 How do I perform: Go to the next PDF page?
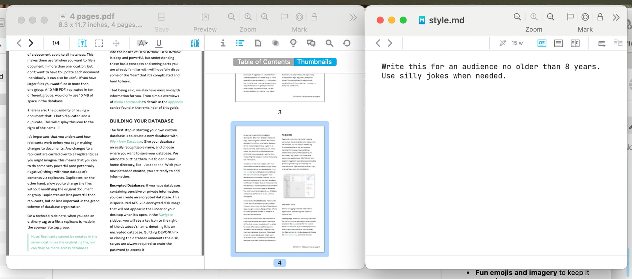(31, 43)
